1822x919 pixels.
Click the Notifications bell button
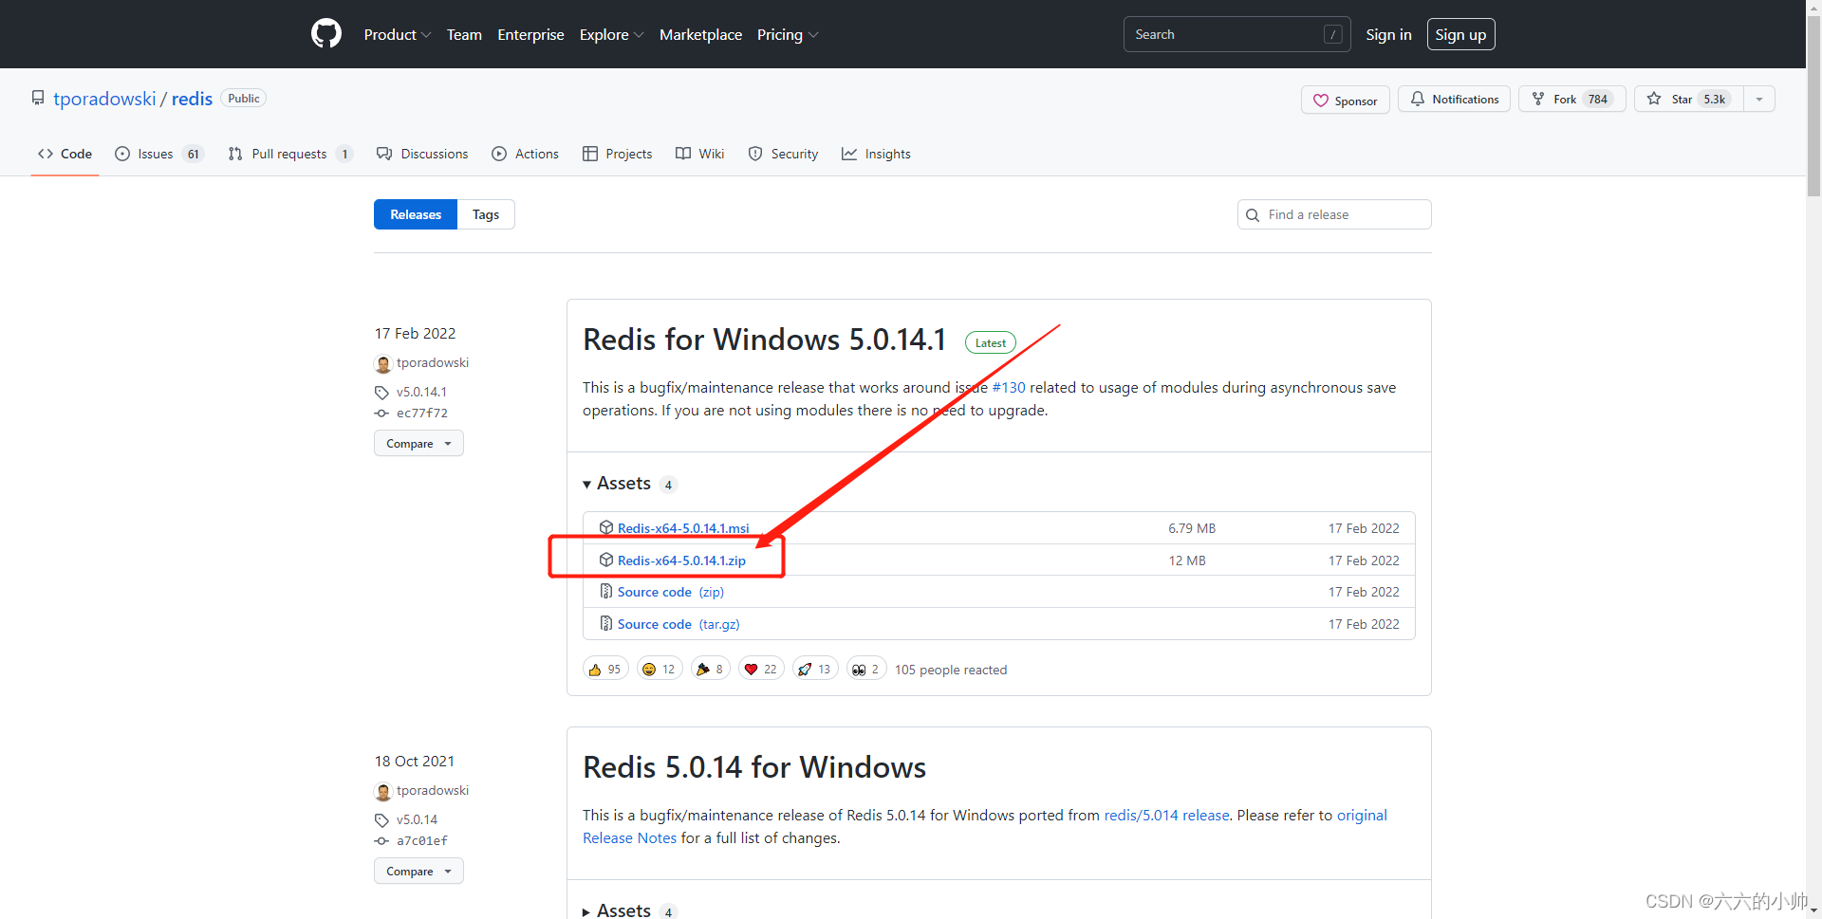click(1454, 99)
